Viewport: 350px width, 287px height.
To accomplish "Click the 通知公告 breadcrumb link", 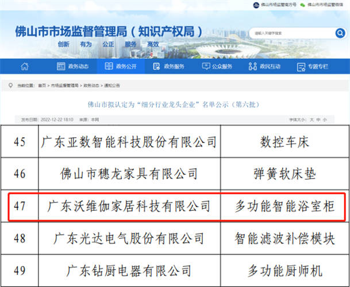I will point(112,86).
